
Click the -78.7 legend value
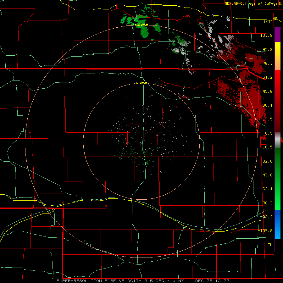point(267,203)
